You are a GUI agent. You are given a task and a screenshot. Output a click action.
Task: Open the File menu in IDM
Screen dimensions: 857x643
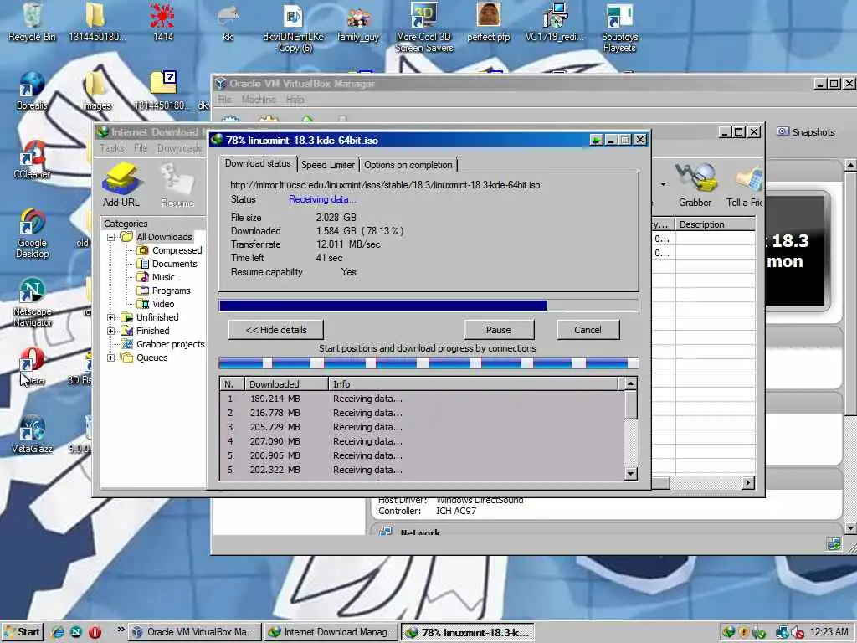(x=141, y=148)
